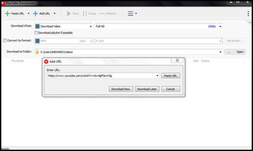Click the browse ellipsis button

click(229, 52)
